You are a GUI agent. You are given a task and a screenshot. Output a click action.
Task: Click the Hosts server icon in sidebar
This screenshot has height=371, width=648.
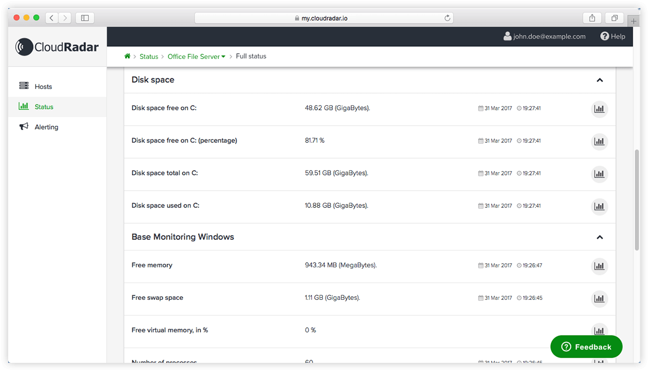pyautogui.click(x=24, y=86)
